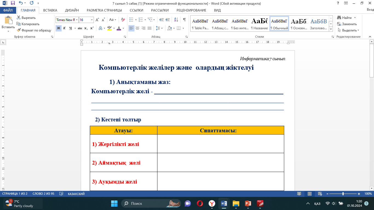The width and height of the screenshot is (374, 210).
Task: Clear all formatting eraser icon
Action: 123,20
